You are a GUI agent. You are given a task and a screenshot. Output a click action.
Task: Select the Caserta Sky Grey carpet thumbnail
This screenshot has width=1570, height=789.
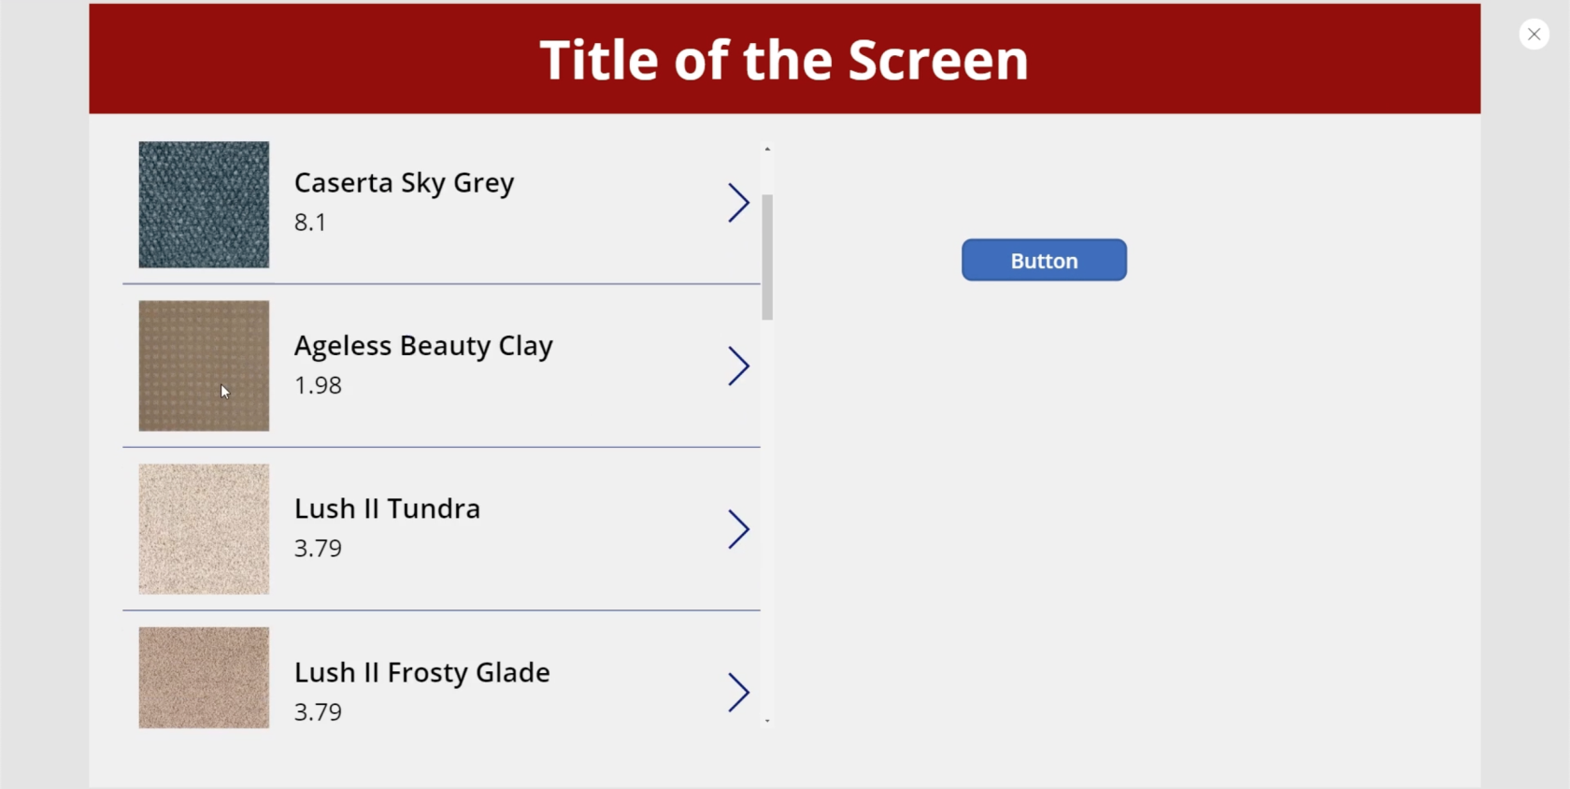coord(204,205)
